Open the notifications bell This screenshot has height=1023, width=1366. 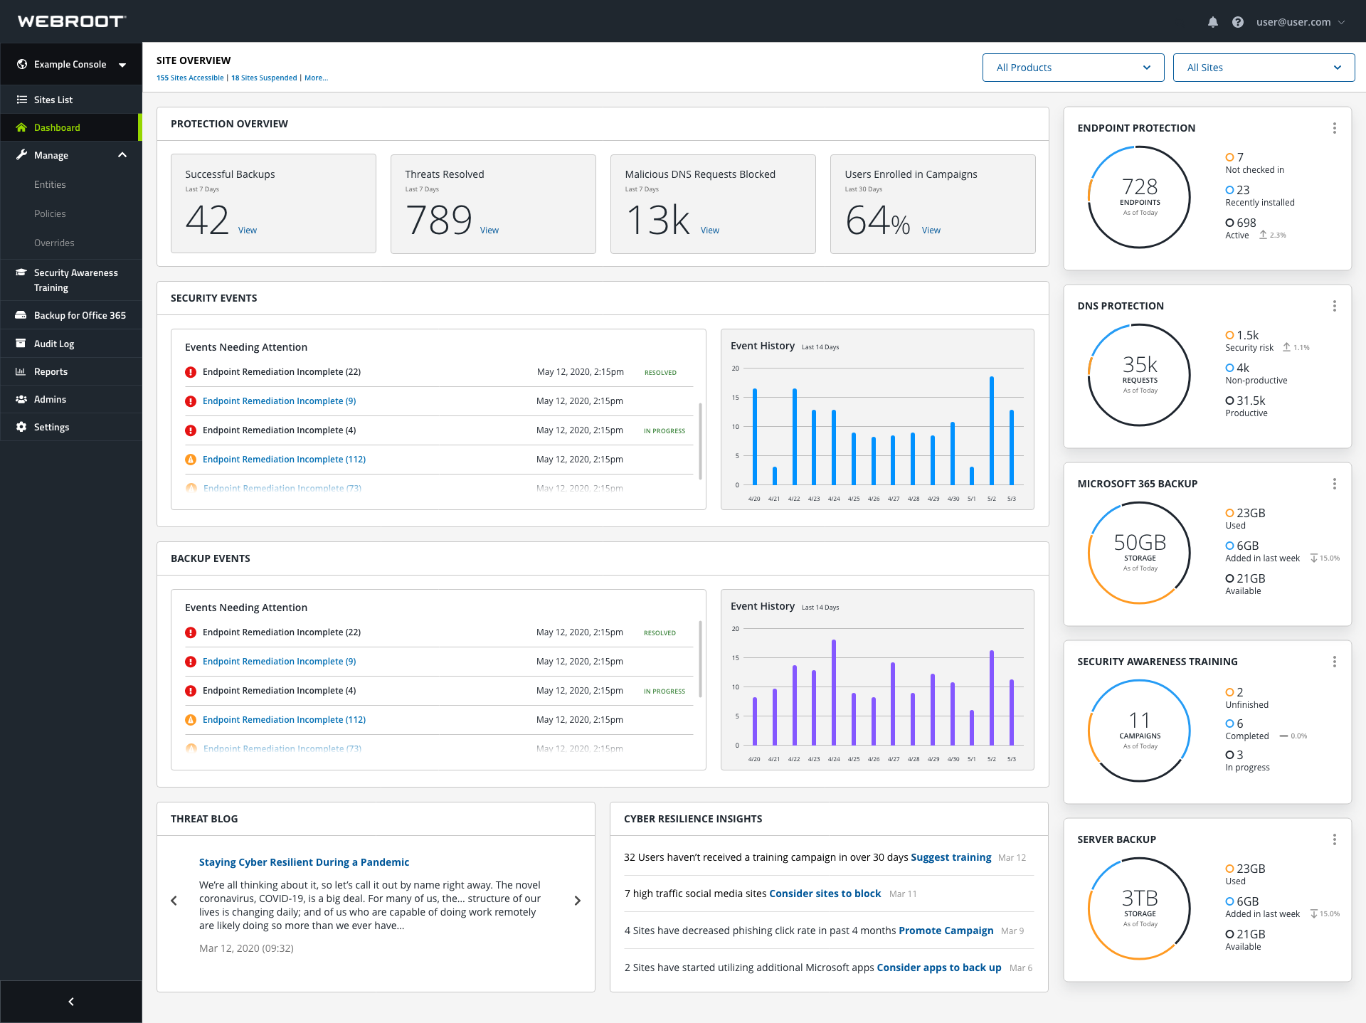tap(1213, 22)
